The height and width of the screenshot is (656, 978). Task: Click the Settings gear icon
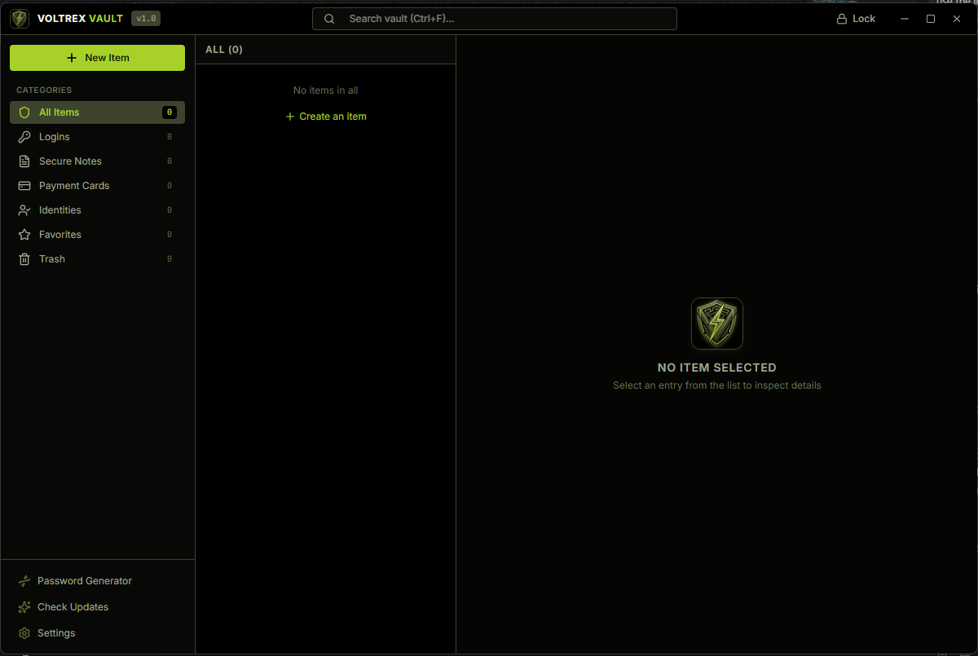(24, 633)
